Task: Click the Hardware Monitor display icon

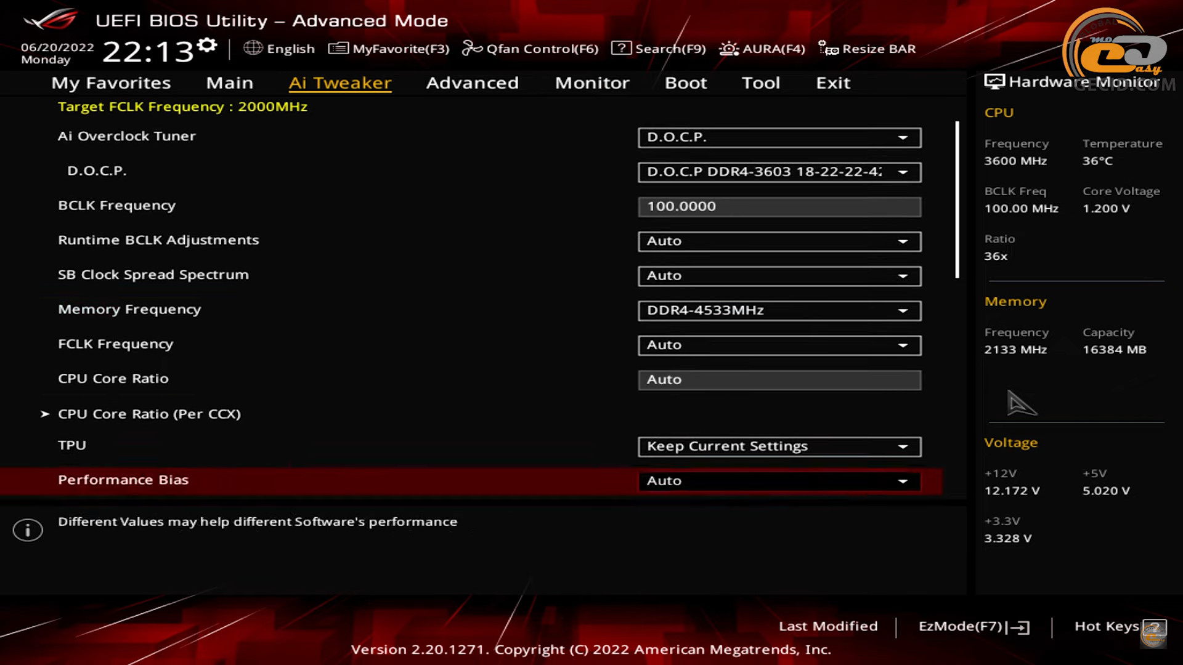Action: (x=994, y=82)
